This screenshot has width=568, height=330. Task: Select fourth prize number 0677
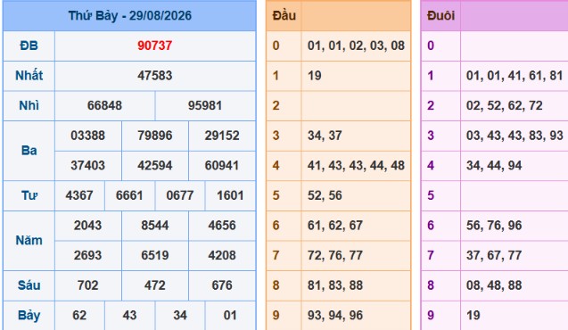(180, 195)
